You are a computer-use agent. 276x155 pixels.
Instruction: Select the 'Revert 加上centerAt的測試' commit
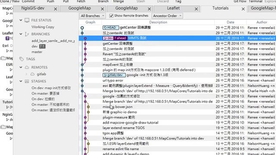(177, 54)
